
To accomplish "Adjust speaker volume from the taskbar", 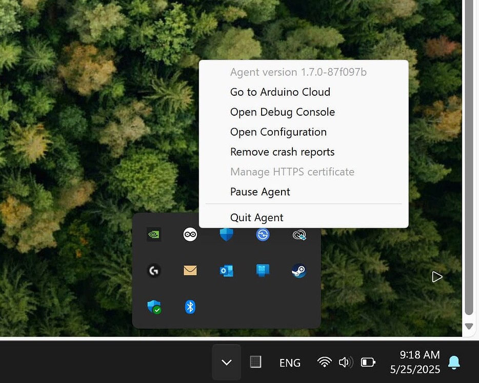I will [x=346, y=362].
